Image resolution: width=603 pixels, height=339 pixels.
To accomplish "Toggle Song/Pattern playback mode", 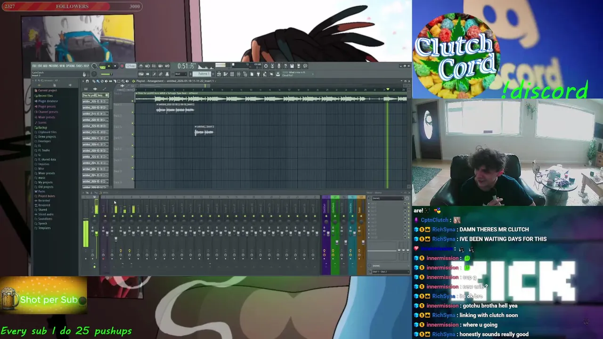I will pos(102,66).
